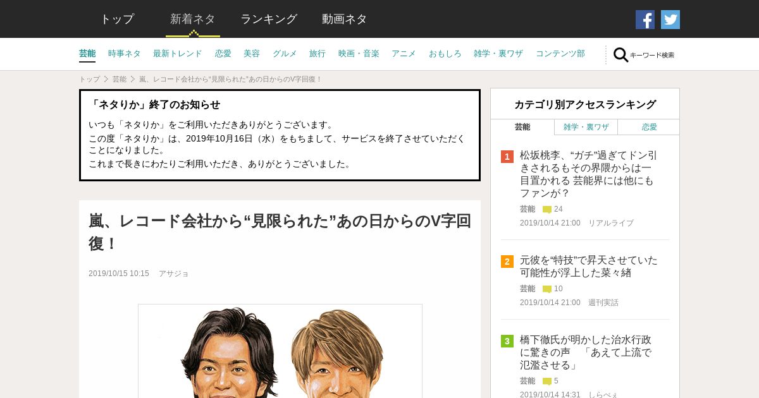Open ranked article about 橋下徹氏 治水行政
Screen dimensions: 759x398
(586, 352)
